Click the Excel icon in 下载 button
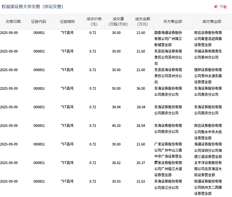Image resolution: width=232 pixels, height=197 pixels. tap(216, 7)
